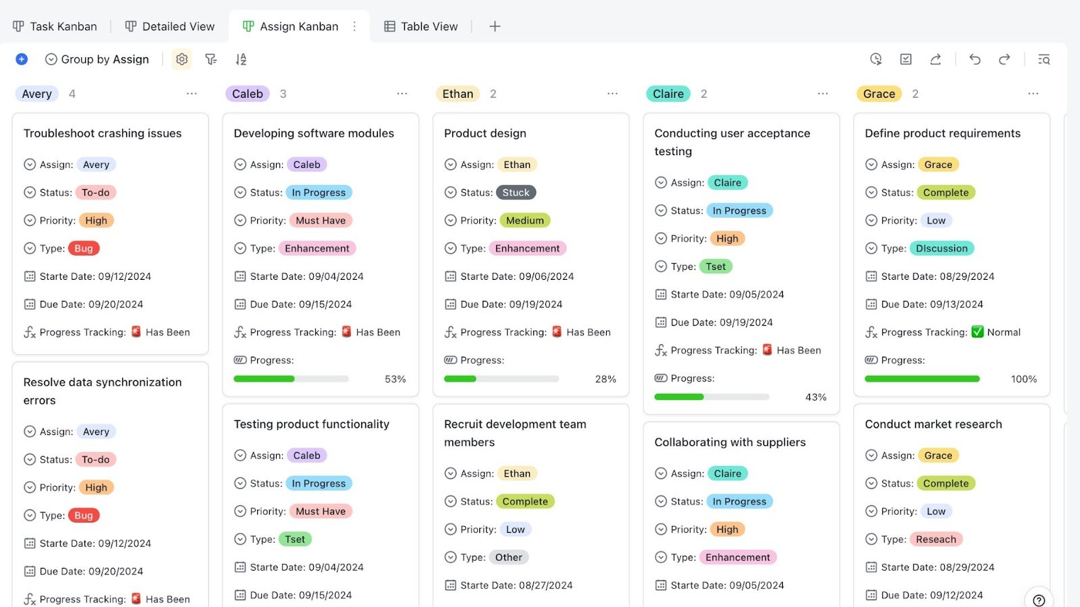Image resolution: width=1080 pixels, height=607 pixels.
Task: Open the version history icon
Action: tap(875, 59)
